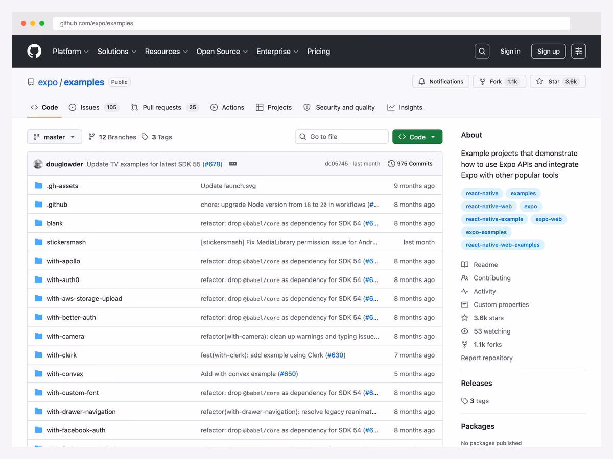Switch to the Actions tab
The height and width of the screenshot is (459, 613).
[x=227, y=107]
